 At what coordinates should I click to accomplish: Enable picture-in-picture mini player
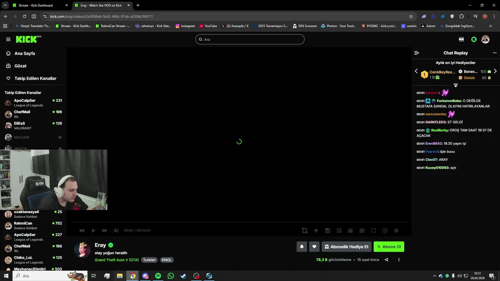click(339, 231)
